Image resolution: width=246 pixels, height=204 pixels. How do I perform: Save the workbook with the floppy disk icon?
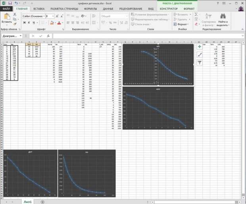[x=10, y=3]
